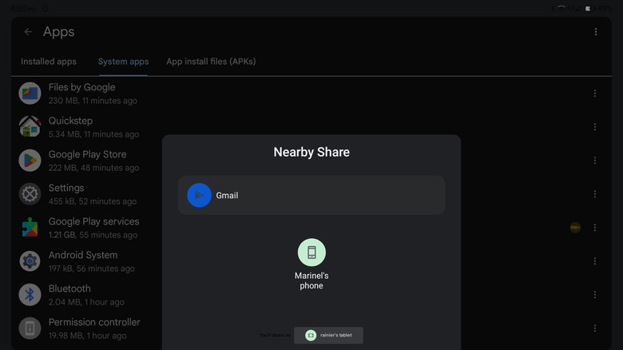
Task: Open more options for Files by Google
Action: click(x=595, y=93)
